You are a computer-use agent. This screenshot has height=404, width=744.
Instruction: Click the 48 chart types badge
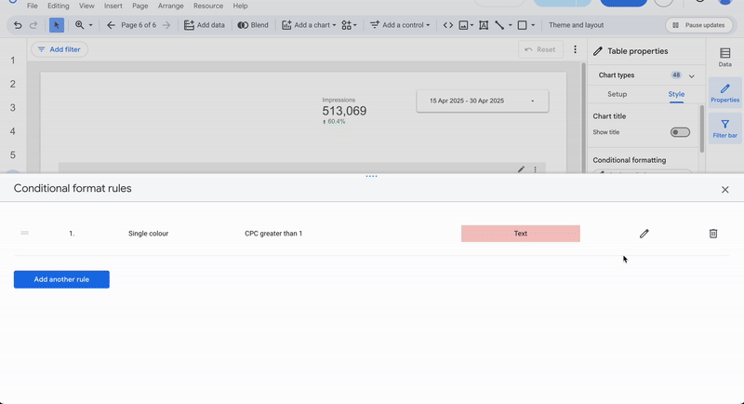pyautogui.click(x=676, y=75)
